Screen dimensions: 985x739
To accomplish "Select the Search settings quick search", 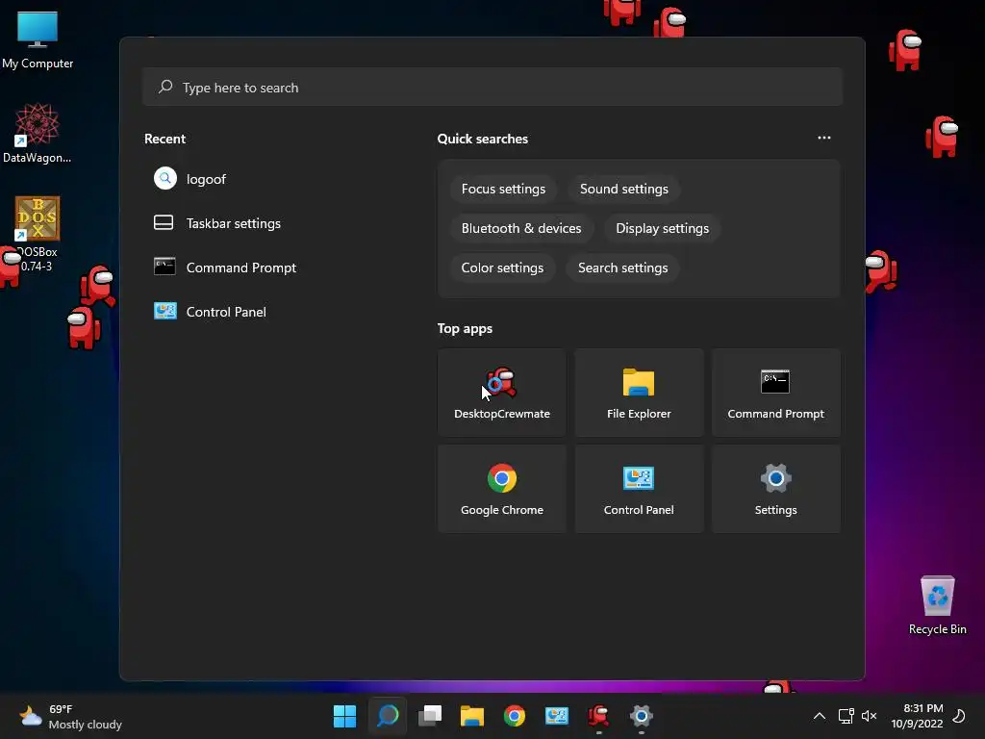I will pyautogui.click(x=622, y=268).
